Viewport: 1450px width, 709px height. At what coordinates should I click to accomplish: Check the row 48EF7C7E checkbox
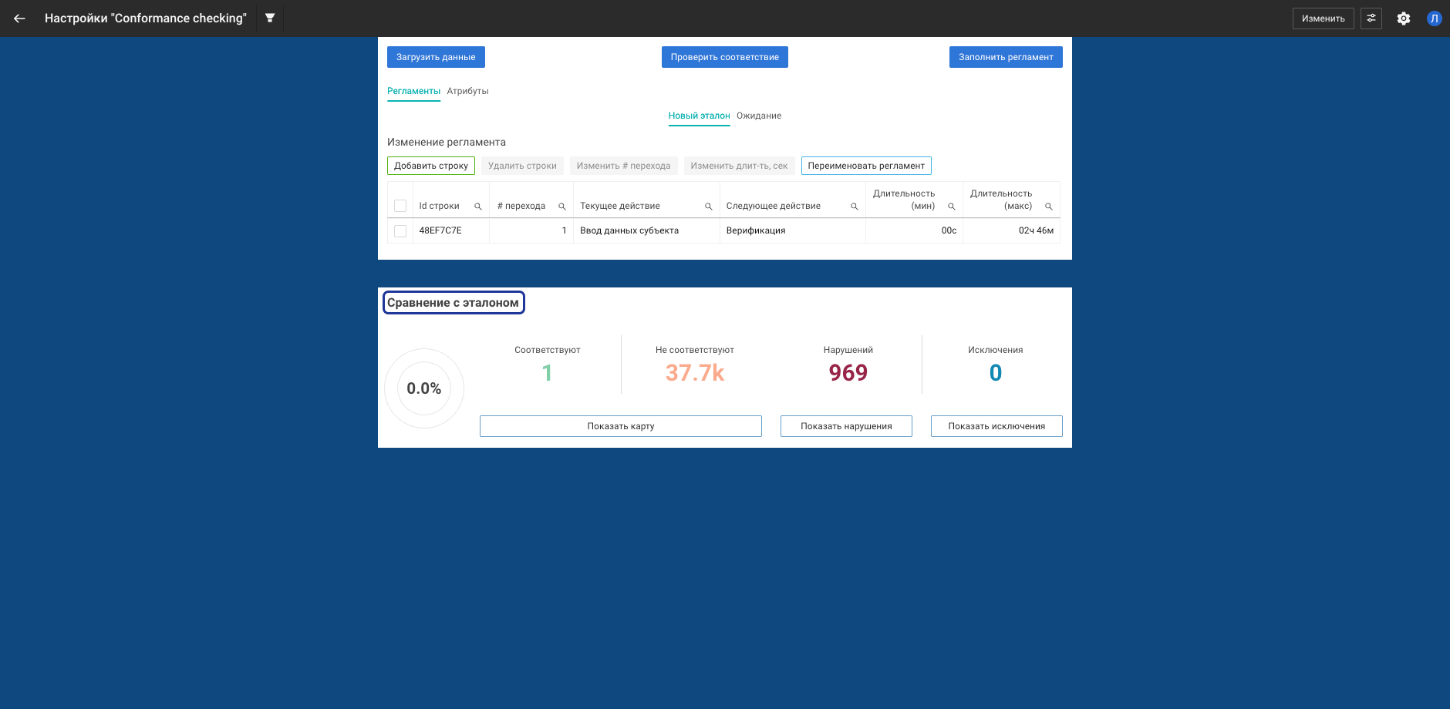click(x=400, y=231)
